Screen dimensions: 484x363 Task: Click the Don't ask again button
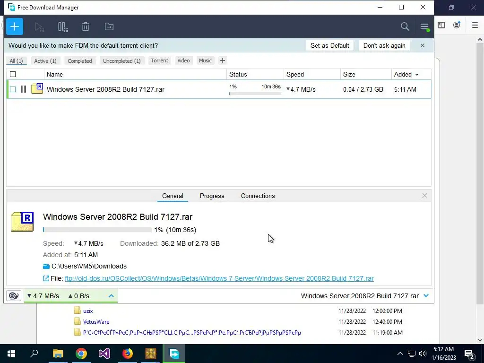[384, 45]
